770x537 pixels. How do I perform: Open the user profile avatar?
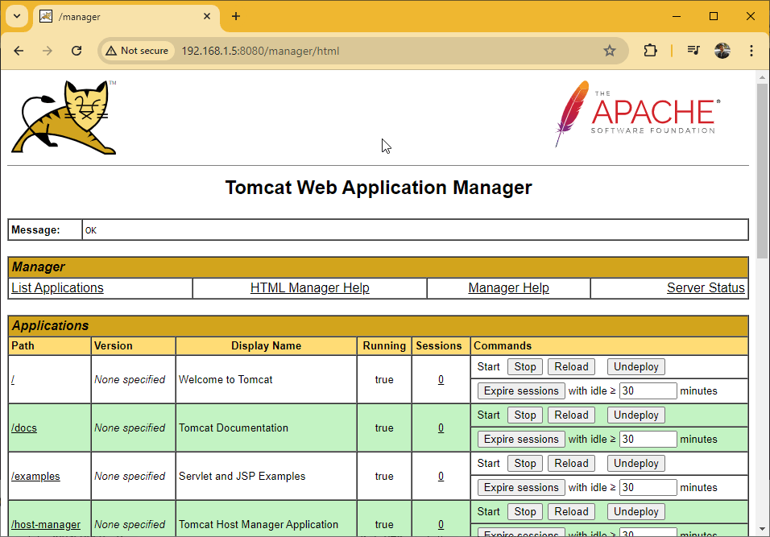722,51
